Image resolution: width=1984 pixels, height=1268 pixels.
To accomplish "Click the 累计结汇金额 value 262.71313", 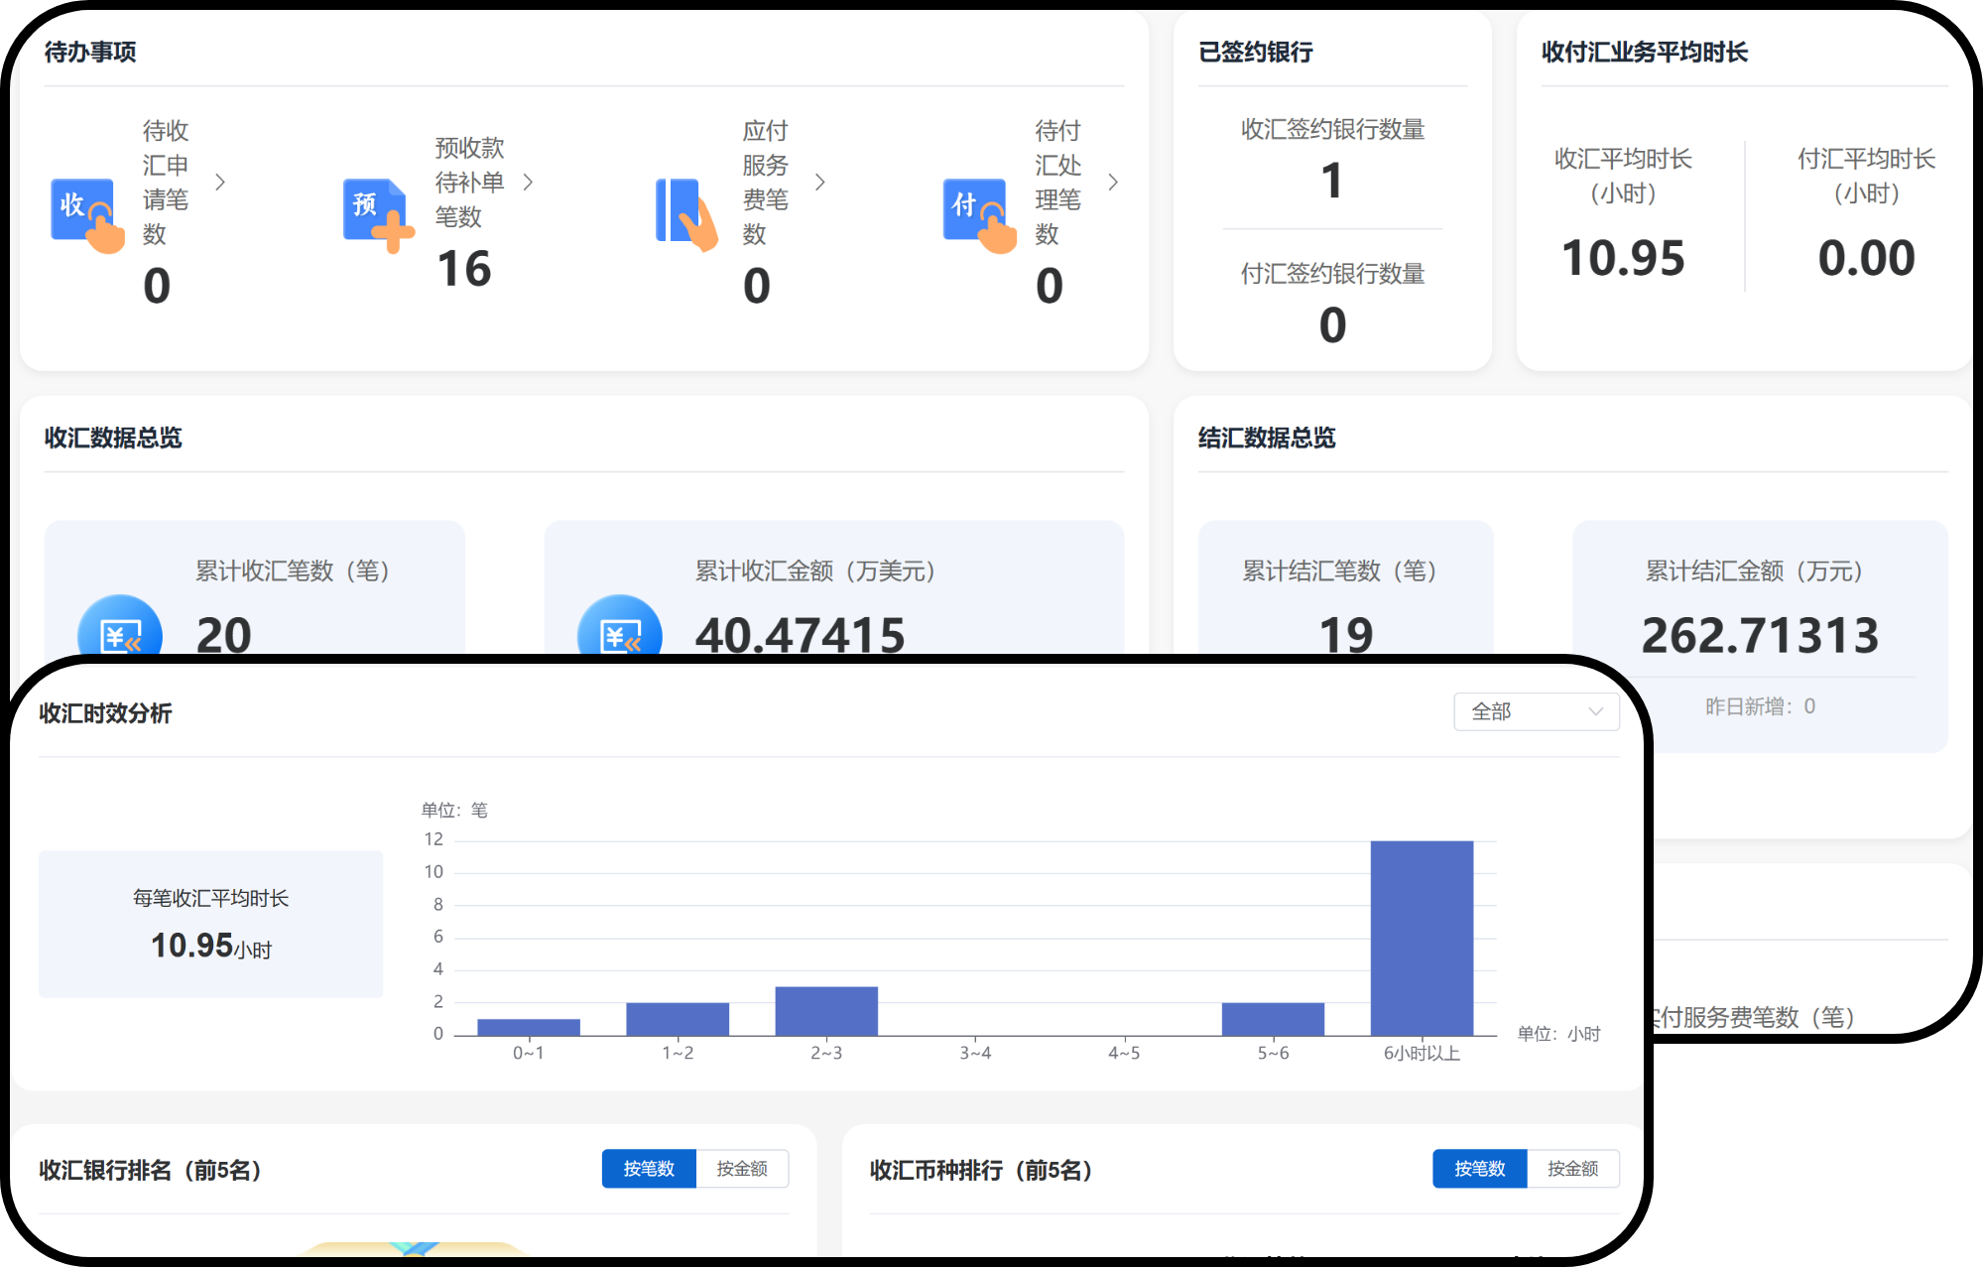I will click(1760, 635).
